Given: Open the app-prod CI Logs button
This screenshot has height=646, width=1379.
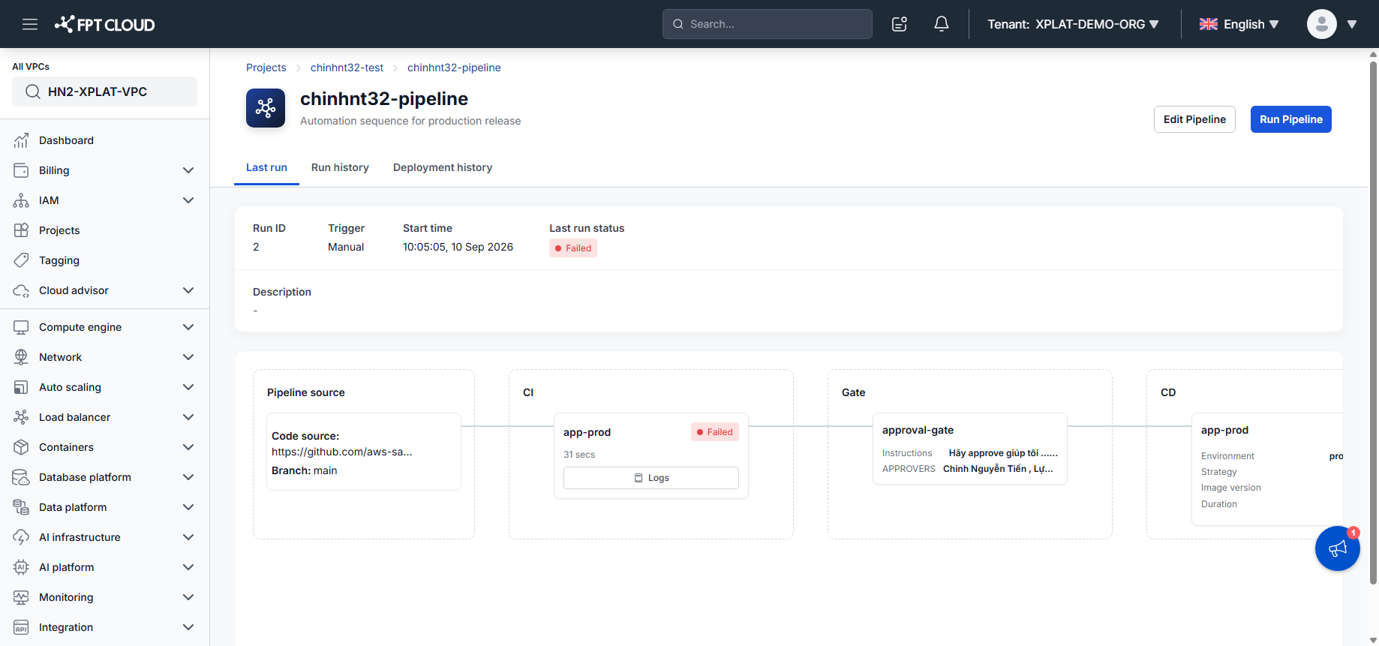Looking at the screenshot, I should pos(651,478).
